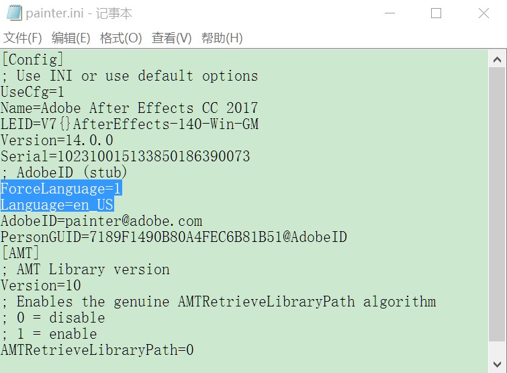
Task: Minimize the Notepad window
Action: [x=389, y=13]
